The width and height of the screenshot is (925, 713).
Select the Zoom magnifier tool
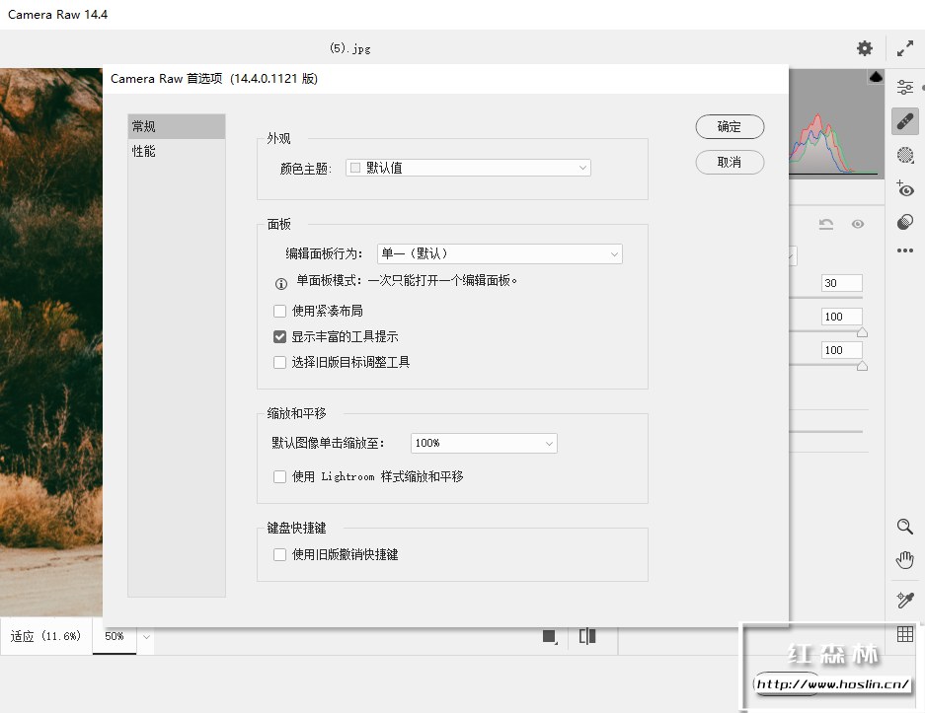(905, 527)
